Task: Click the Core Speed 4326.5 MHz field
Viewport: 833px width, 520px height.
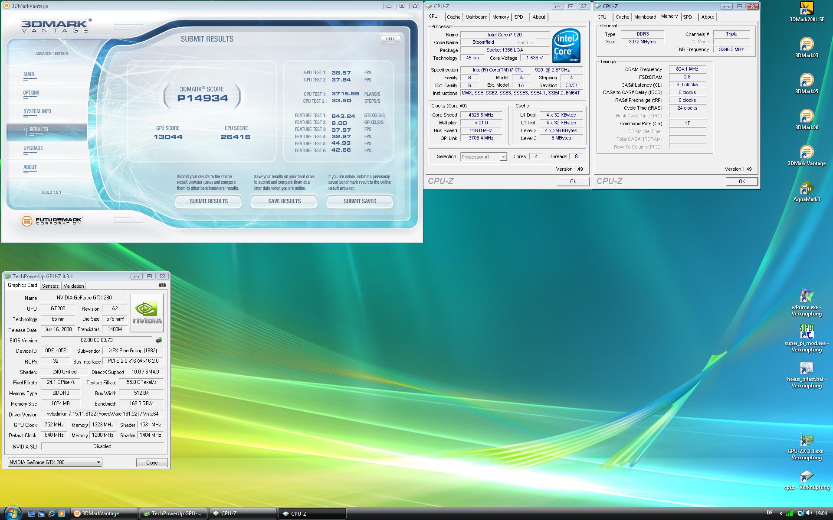Action: (x=481, y=115)
